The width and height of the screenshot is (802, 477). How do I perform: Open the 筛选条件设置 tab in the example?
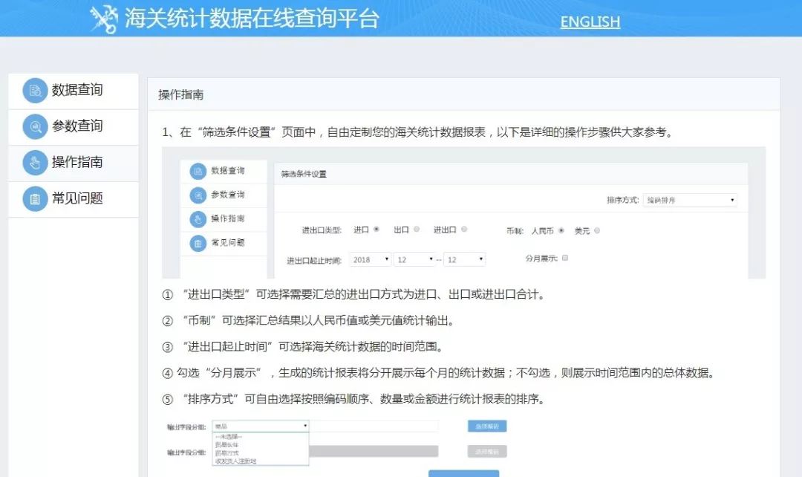(304, 172)
